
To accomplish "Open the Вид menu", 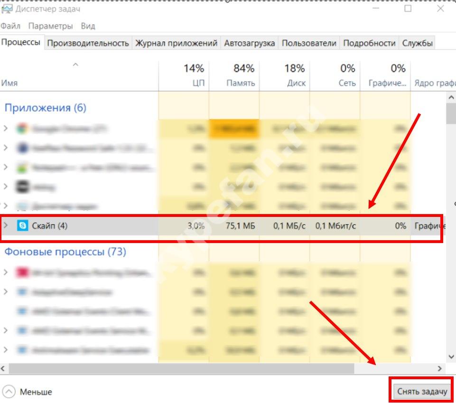I will click(x=88, y=26).
